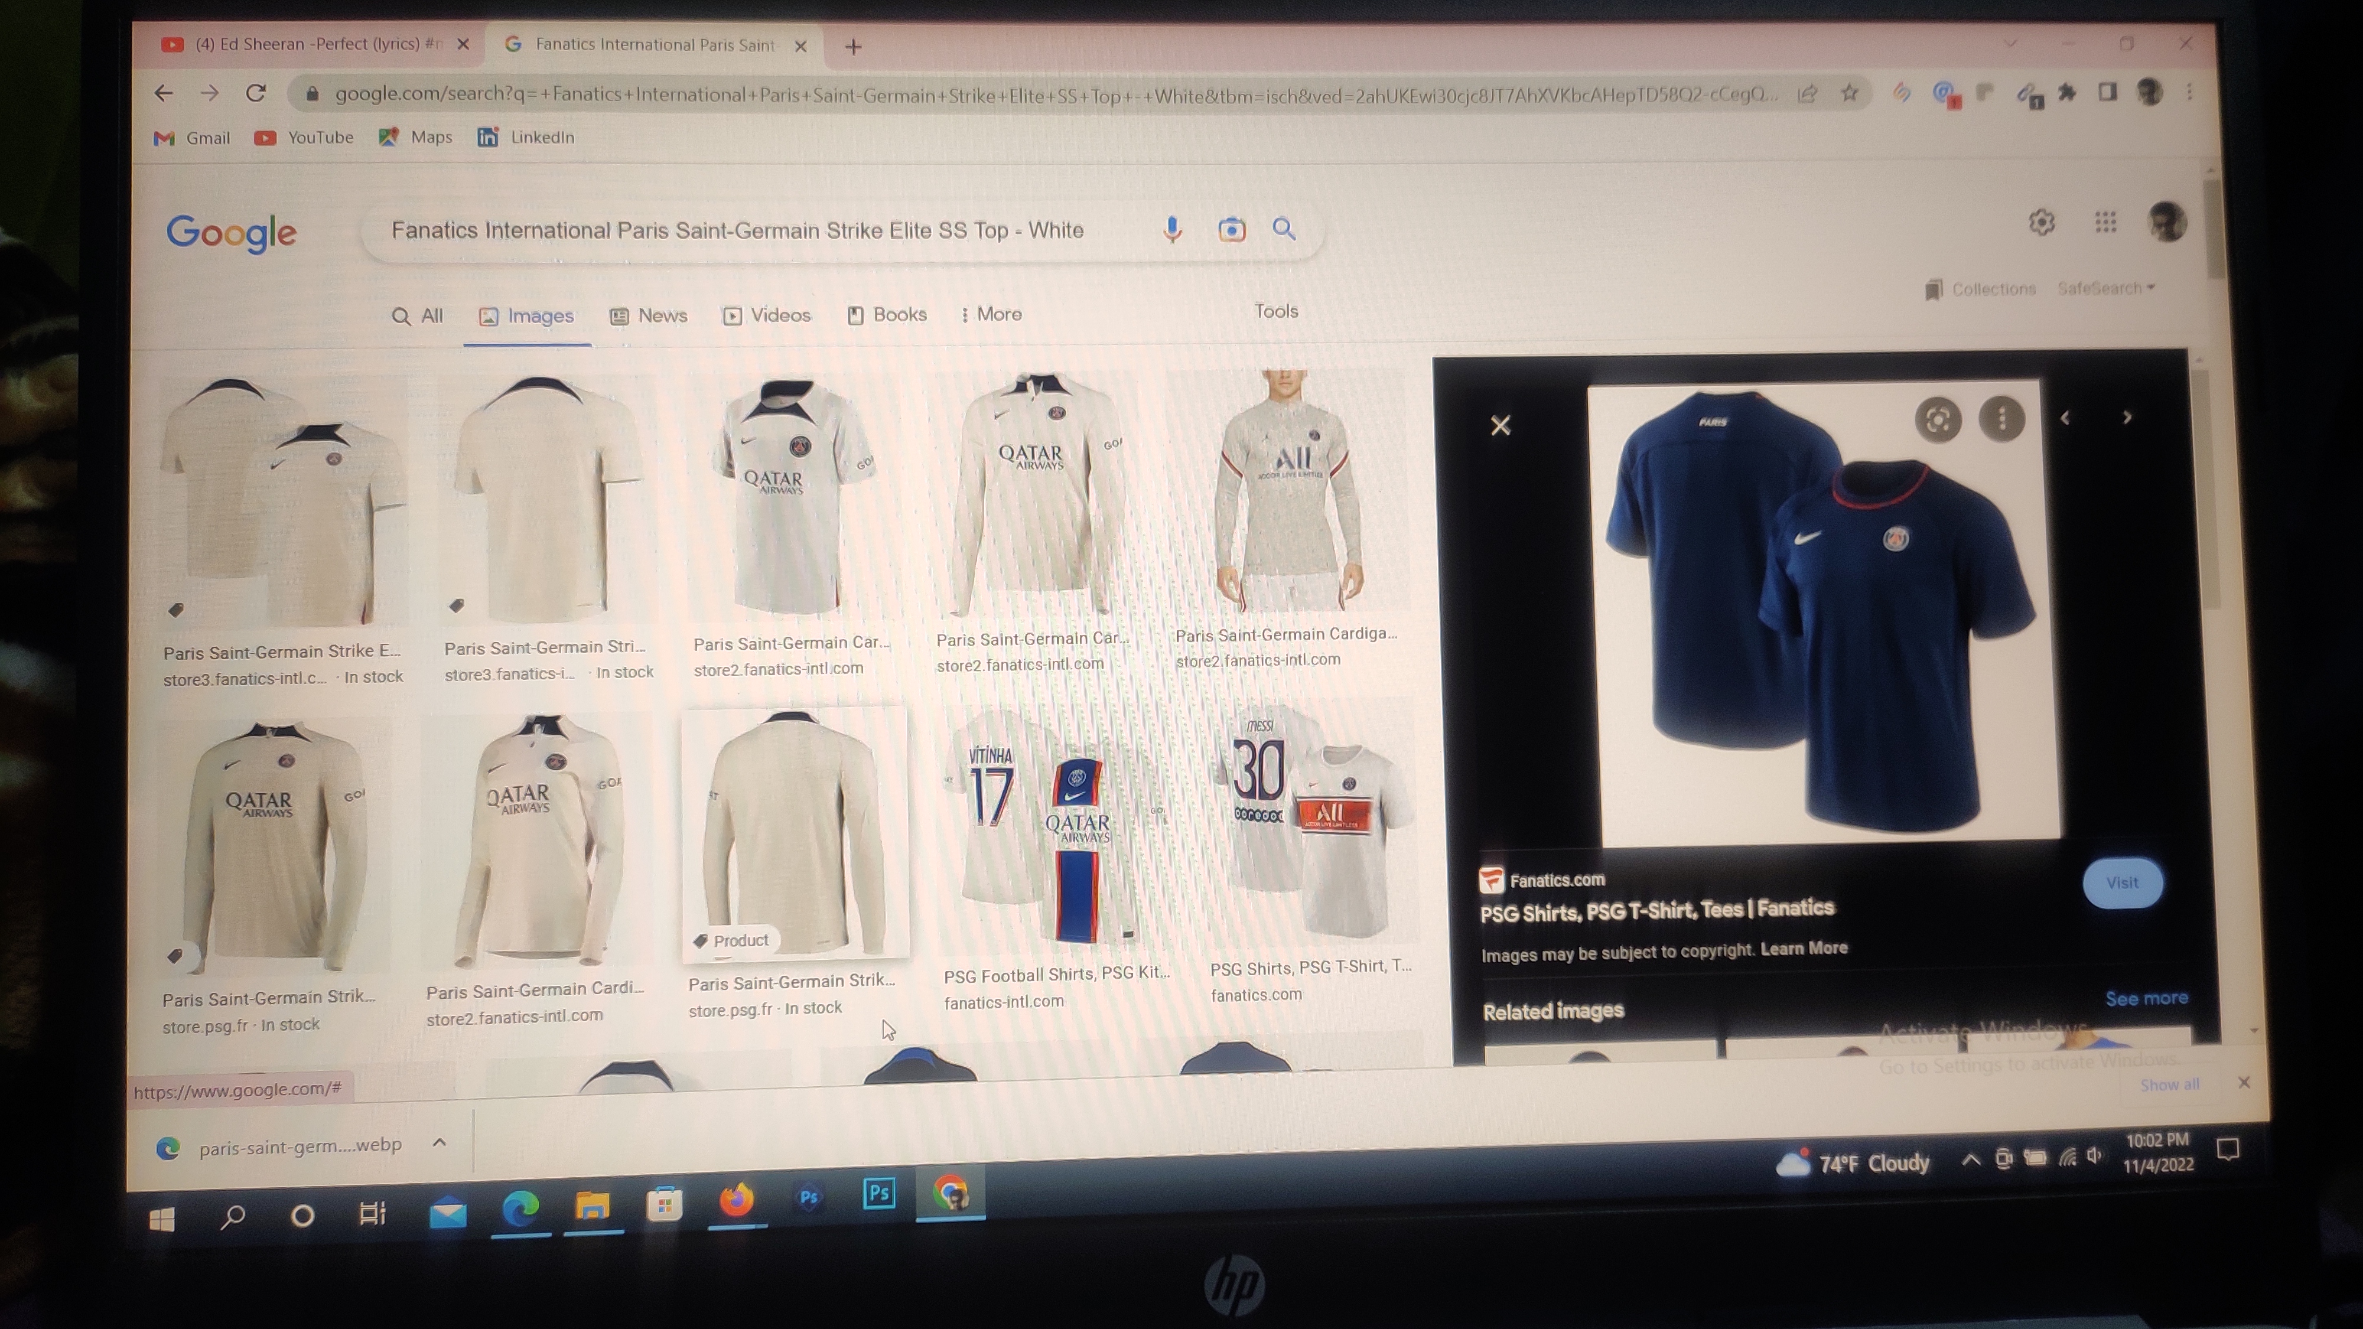Image resolution: width=2363 pixels, height=1329 pixels.
Task: Open Google quick settings gear
Action: pos(2041,222)
